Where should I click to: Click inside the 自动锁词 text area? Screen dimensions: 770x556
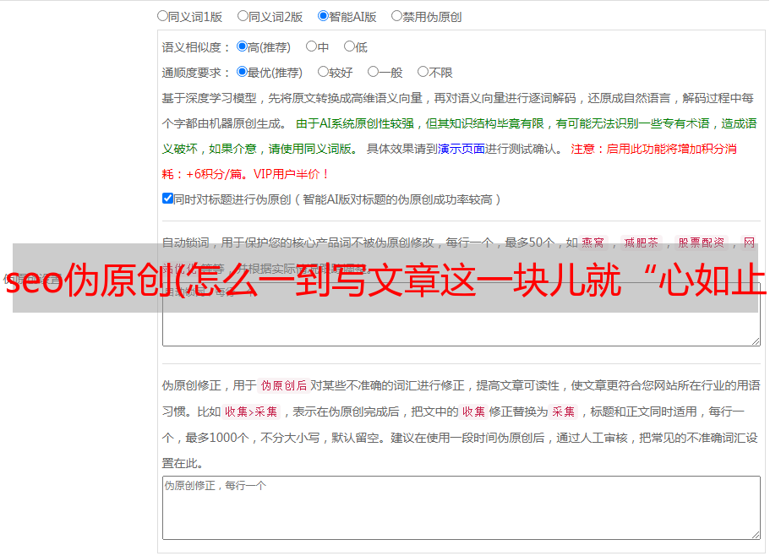[x=461, y=314]
